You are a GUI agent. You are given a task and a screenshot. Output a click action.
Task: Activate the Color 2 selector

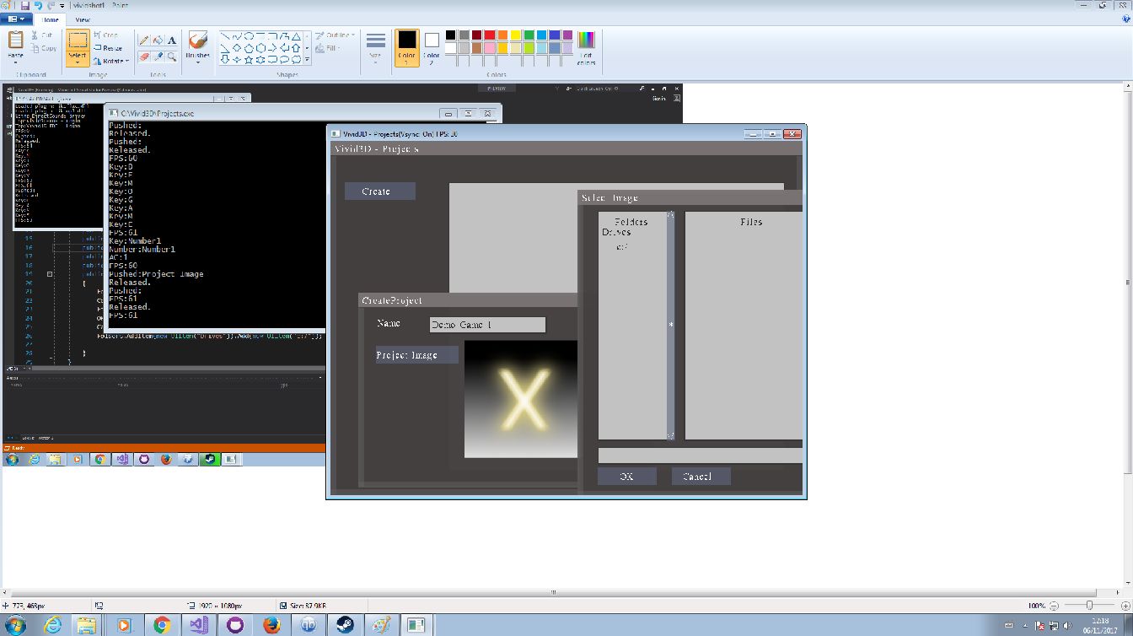[x=432, y=47]
